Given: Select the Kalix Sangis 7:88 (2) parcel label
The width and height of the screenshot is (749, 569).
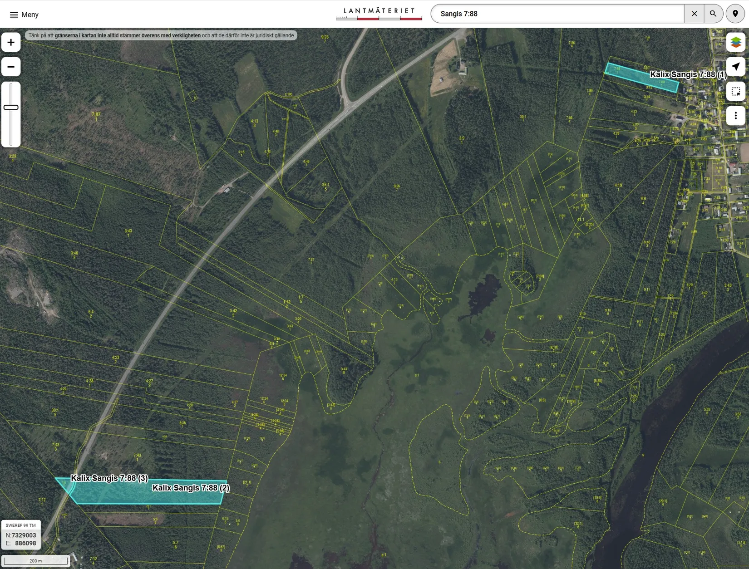Looking at the screenshot, I should coord(191,488).
